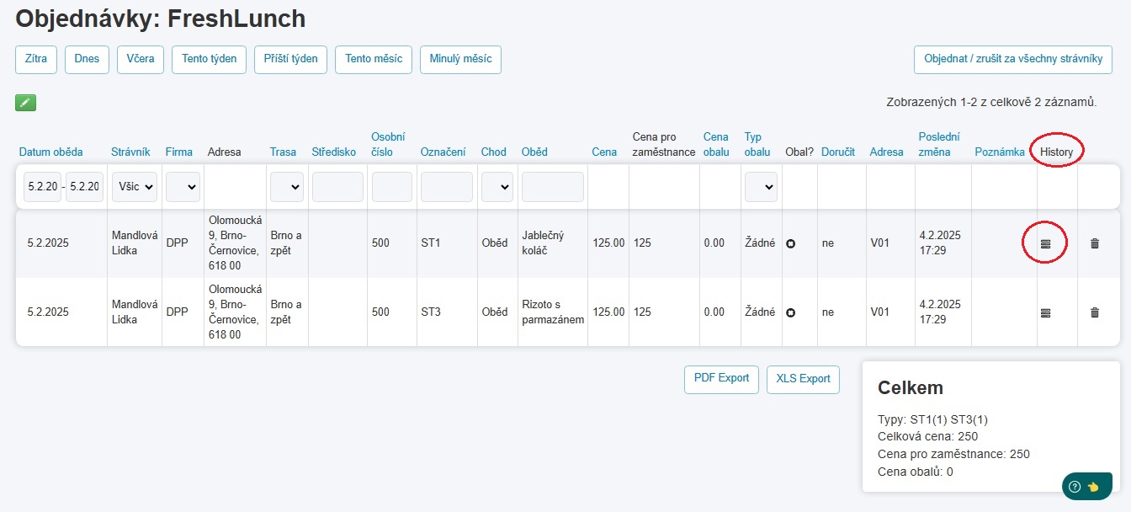
Task: Sort by Poznámka column header
Action: (x=1000, y=152)
